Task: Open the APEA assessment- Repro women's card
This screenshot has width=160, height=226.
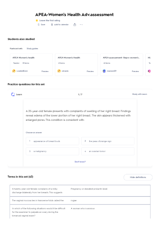Action: (x=122, y=64)
